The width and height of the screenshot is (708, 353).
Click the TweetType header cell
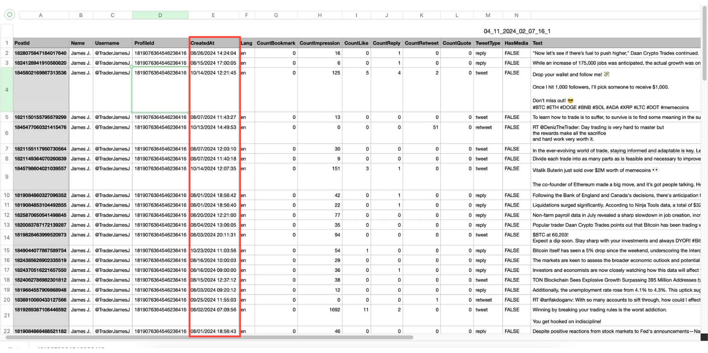coord(488,43)
